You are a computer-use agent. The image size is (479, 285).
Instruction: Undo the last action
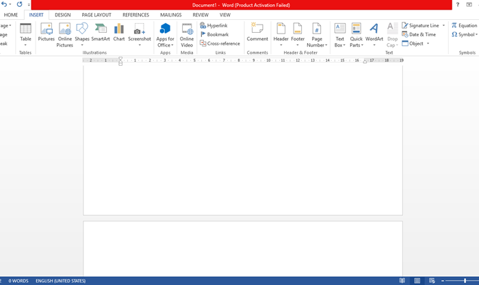[x=4, y=4]
